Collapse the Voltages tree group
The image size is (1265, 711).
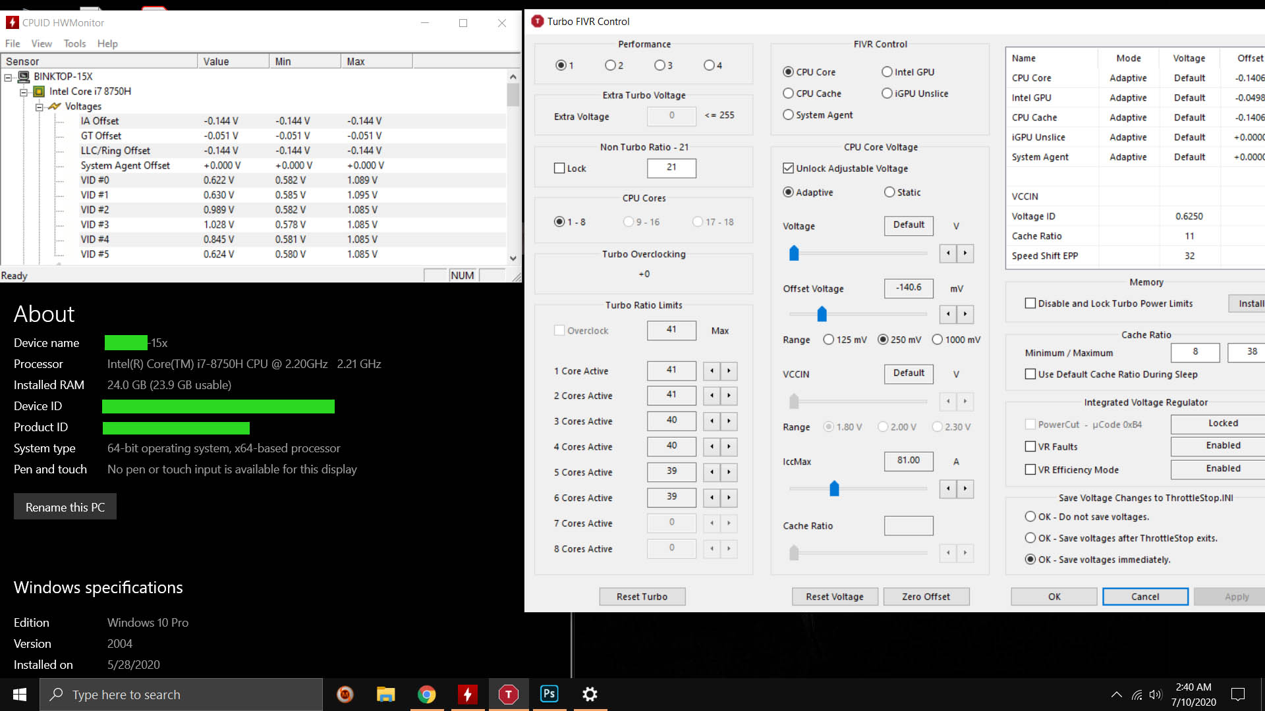tap(39, 107)
